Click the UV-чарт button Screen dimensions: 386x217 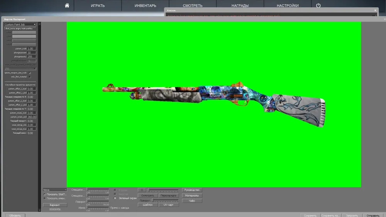coord(168,205)
